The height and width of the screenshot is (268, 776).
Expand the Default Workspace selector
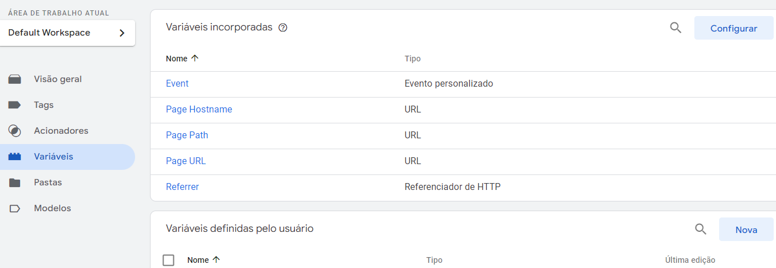click(x=68, y=33)
